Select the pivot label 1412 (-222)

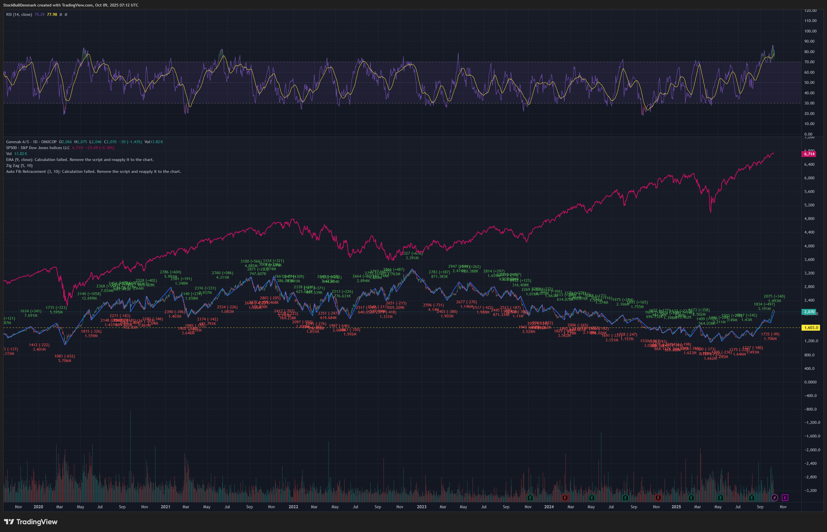39,345
